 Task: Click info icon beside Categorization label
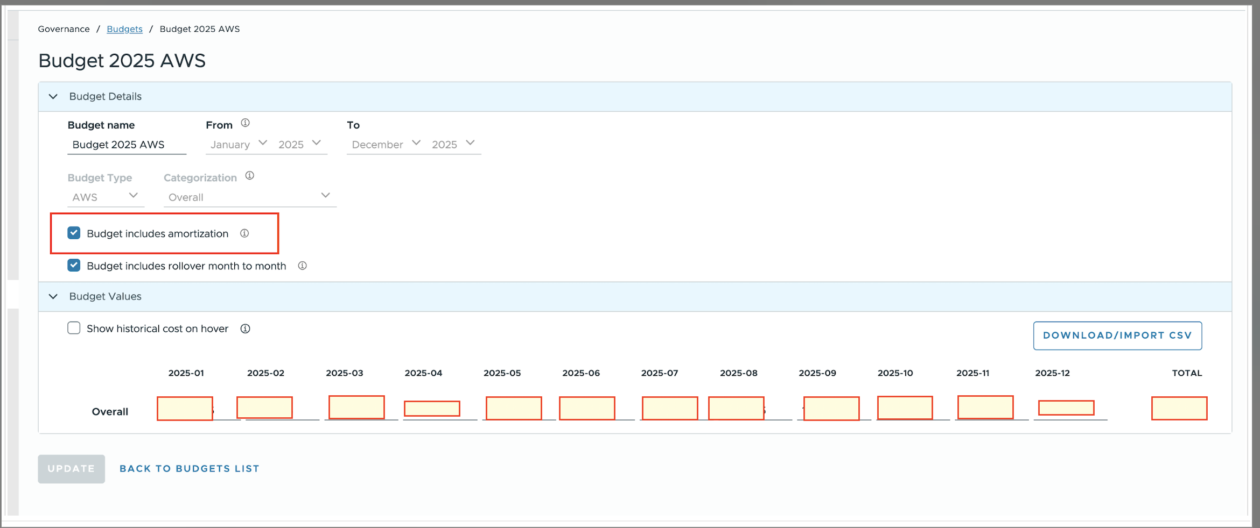pyautogui.click(x=249, y=176)
